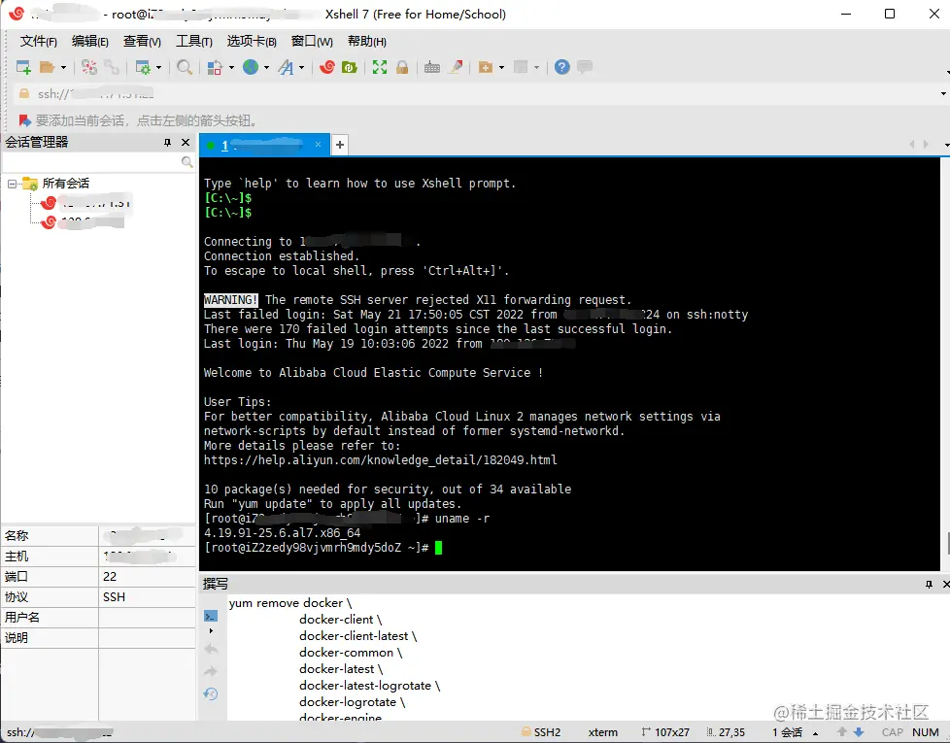The height and width of the screenshot is (743, 950).
Task: Open the address bar dropdown arrow
Action: (943, 94)
